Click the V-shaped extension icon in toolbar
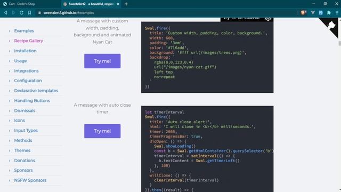The image size is (341, 192). (313, 13)
